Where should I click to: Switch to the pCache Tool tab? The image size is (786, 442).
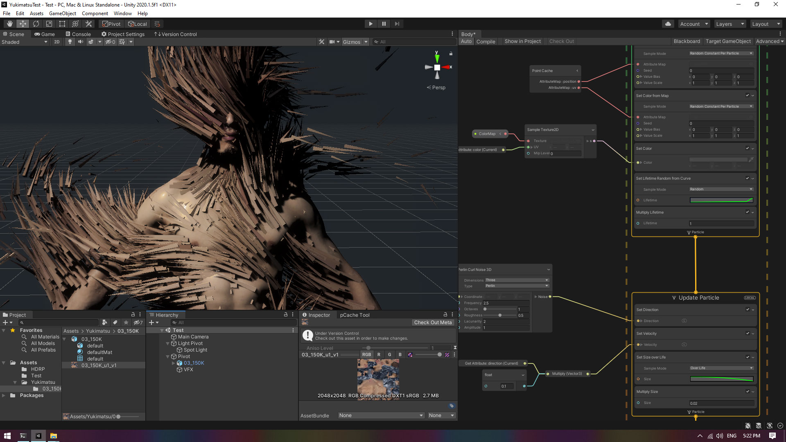[355, 315]
